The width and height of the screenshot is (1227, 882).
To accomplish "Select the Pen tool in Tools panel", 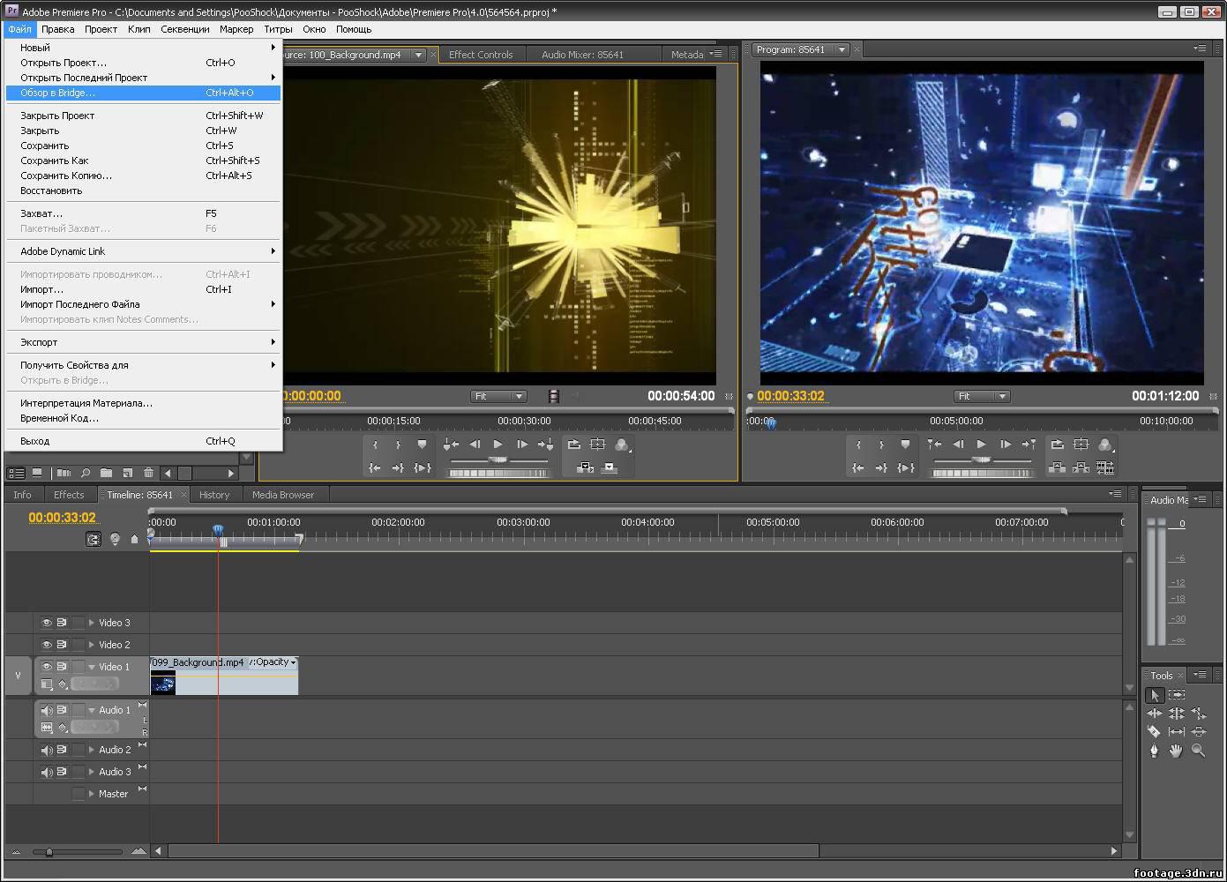I will (x=1155, y=751).
